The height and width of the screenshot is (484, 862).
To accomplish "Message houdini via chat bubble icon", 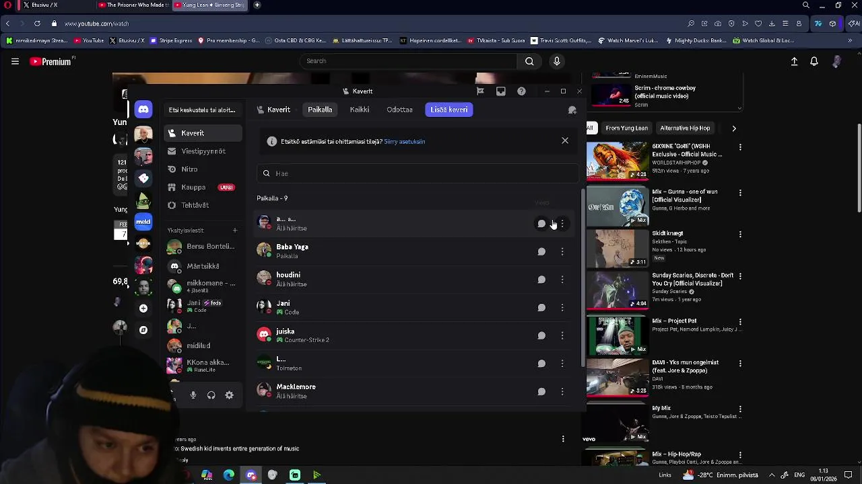I will 541,280.
